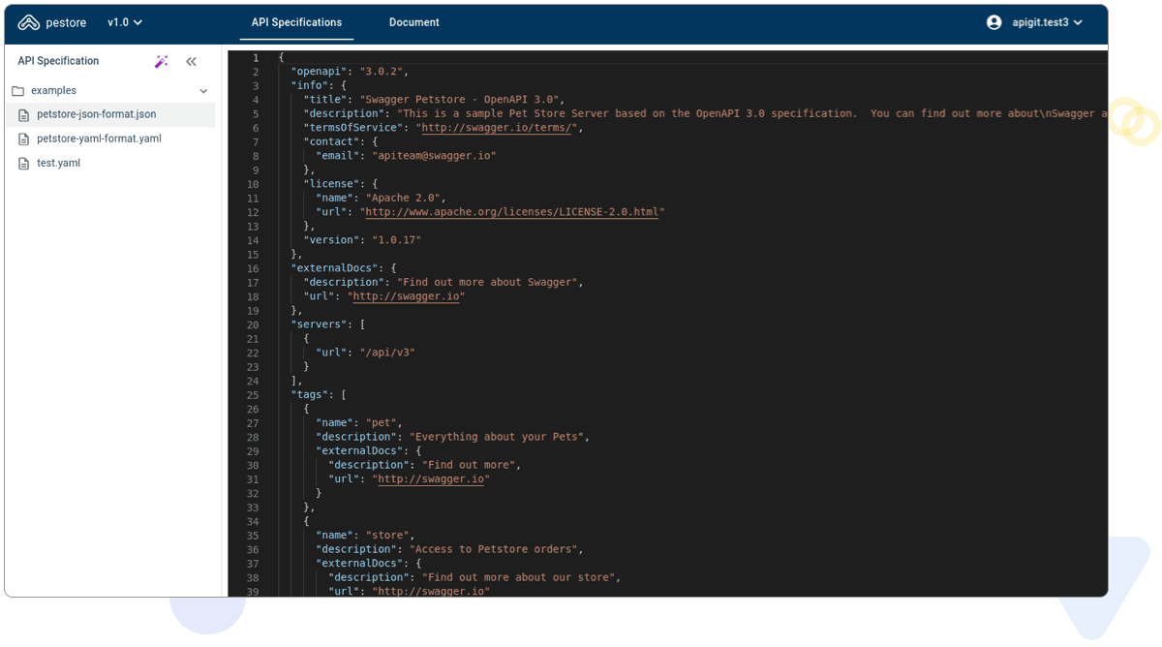Viewport: 1162px width, 647px height.
Task: Click file icon next to test.yaml
Action: coord(24,164)
